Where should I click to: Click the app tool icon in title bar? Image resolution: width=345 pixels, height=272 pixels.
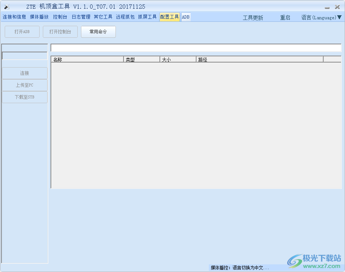point(7,7)
